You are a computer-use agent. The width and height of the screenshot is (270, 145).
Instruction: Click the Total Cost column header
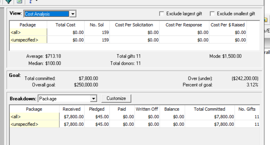click(65, 25)
